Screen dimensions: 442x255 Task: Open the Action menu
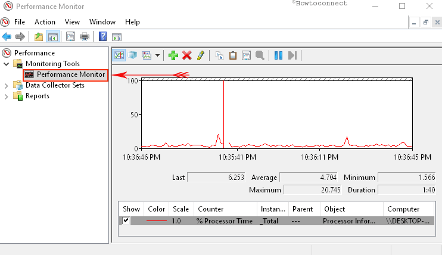pyautogui.click(x=45, y=22)
